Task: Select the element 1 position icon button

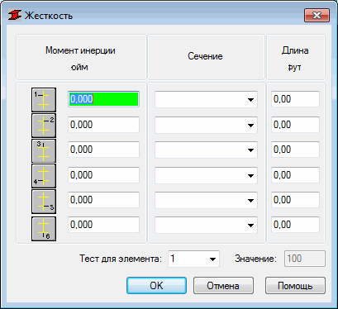Action: (44, 100)
